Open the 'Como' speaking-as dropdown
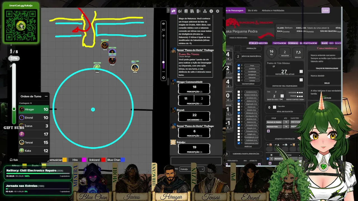 tap(192, 169)
